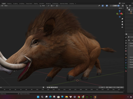Viewport: 133px width, 99px height.
Task: Select solid viewport shading
Action: coord(115,6)
